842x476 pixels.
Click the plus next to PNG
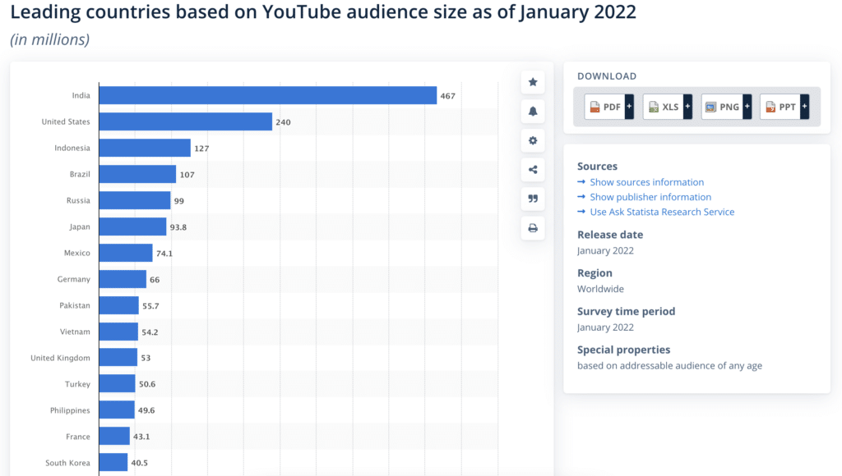click(747, 107)
